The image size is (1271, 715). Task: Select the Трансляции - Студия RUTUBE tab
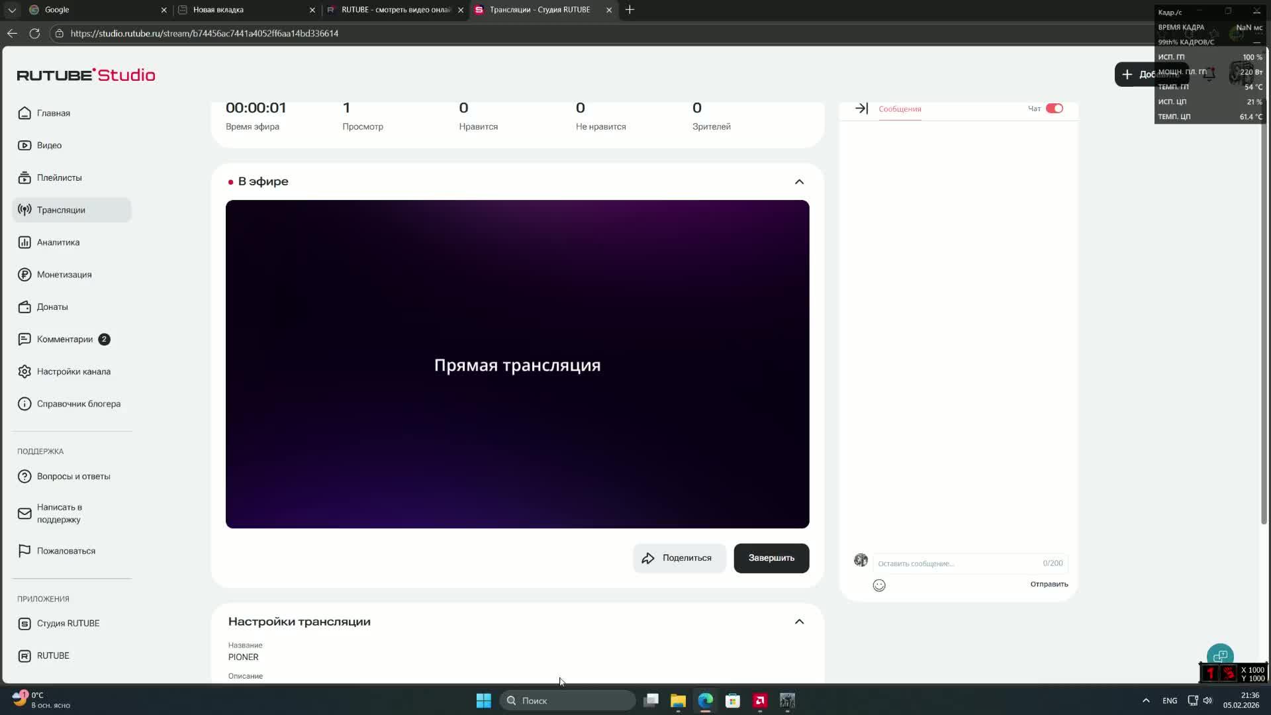[x=543, y=10]
